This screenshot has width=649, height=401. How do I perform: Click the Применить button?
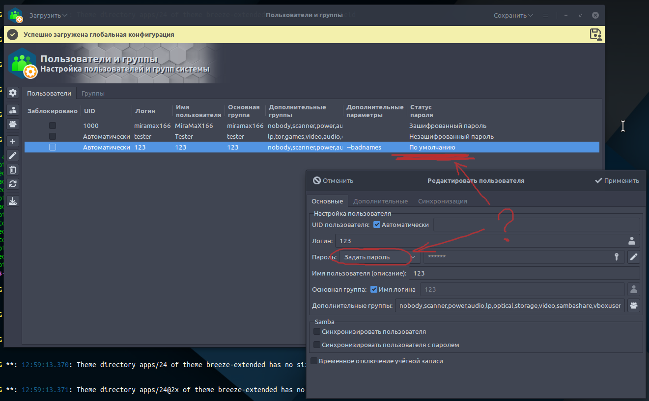[617, 180]
